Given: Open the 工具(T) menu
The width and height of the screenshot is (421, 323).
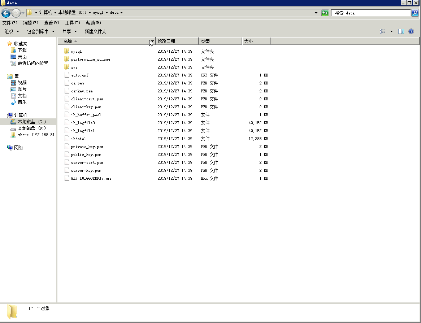Looking at the screenshot, I should coord(73,23).
